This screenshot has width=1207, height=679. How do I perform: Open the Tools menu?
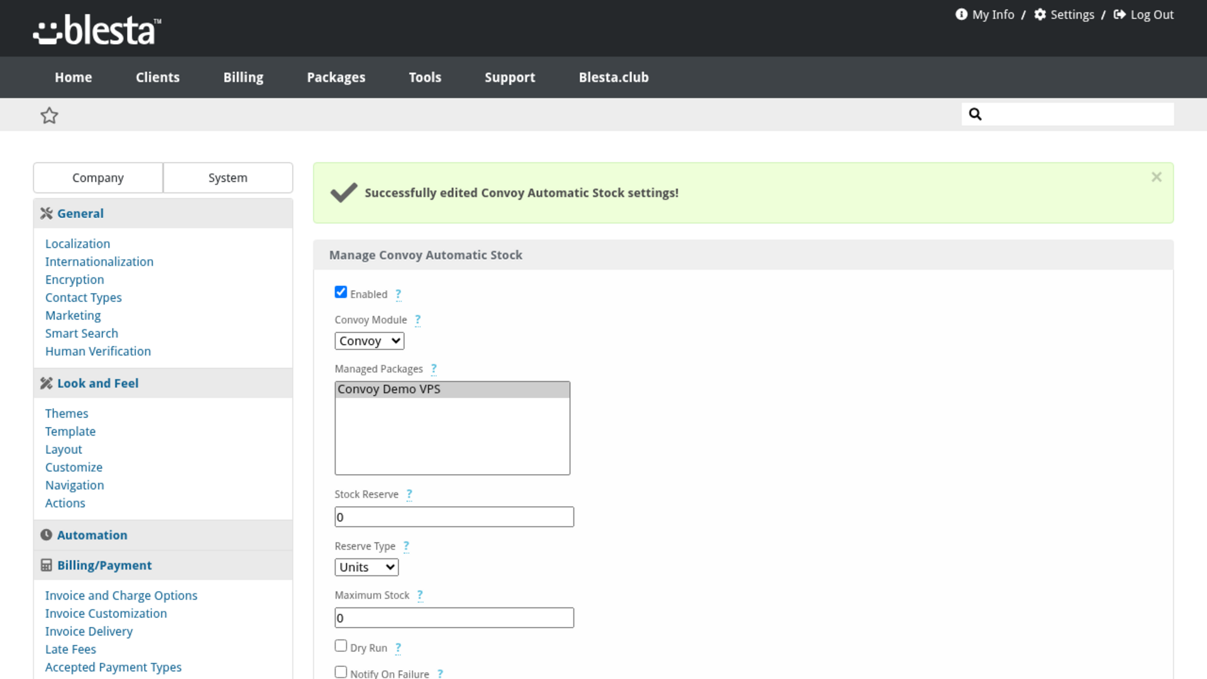425,77
